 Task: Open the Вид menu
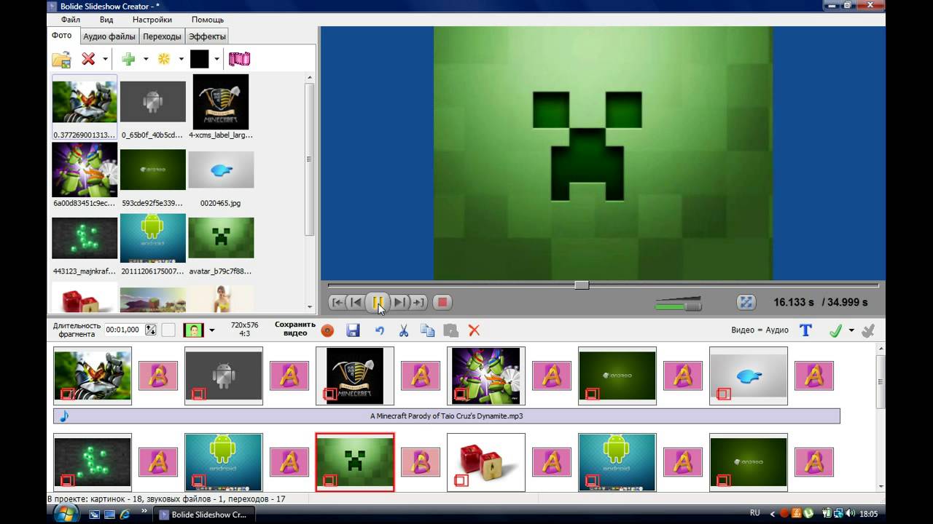point(106,20)
